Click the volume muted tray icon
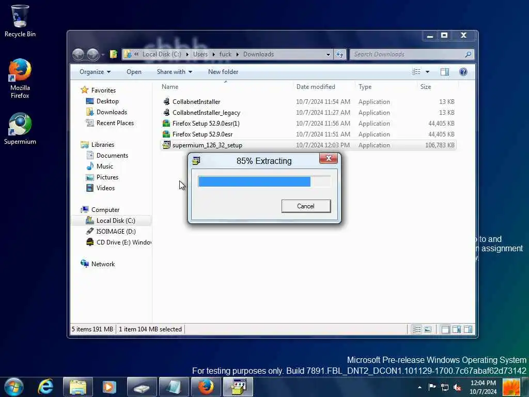The width and height of the screenshot is (529, 397). (458, 387)
